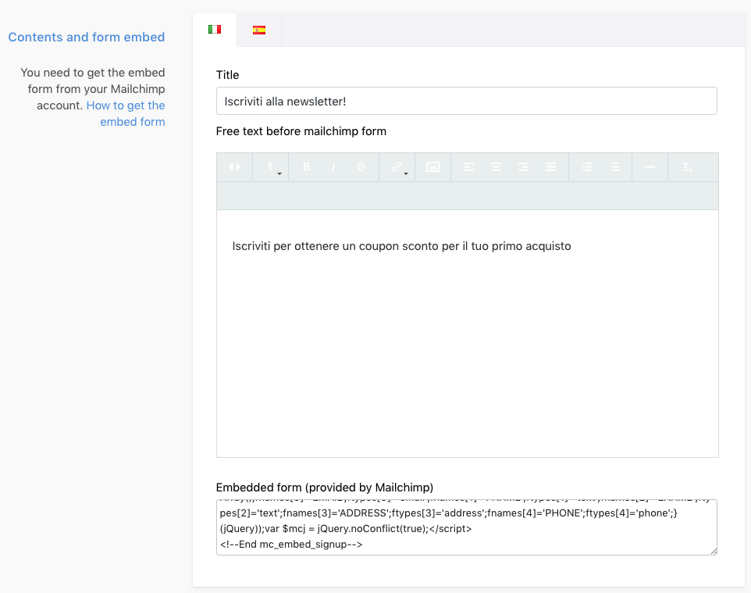Apply strikethrough formatting
Image resolution: width=751 pixels, height=593 pixels.
[x=361, y=167]
